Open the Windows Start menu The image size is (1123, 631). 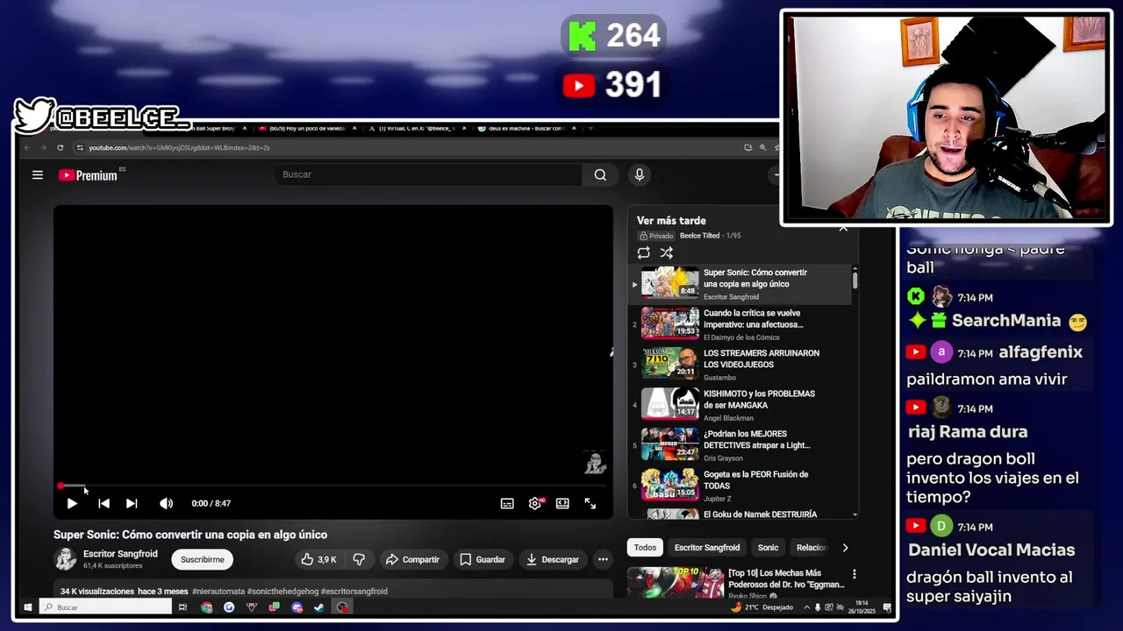(27, 607)
